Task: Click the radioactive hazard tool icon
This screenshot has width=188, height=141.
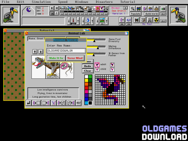Action: click(157, 20)
